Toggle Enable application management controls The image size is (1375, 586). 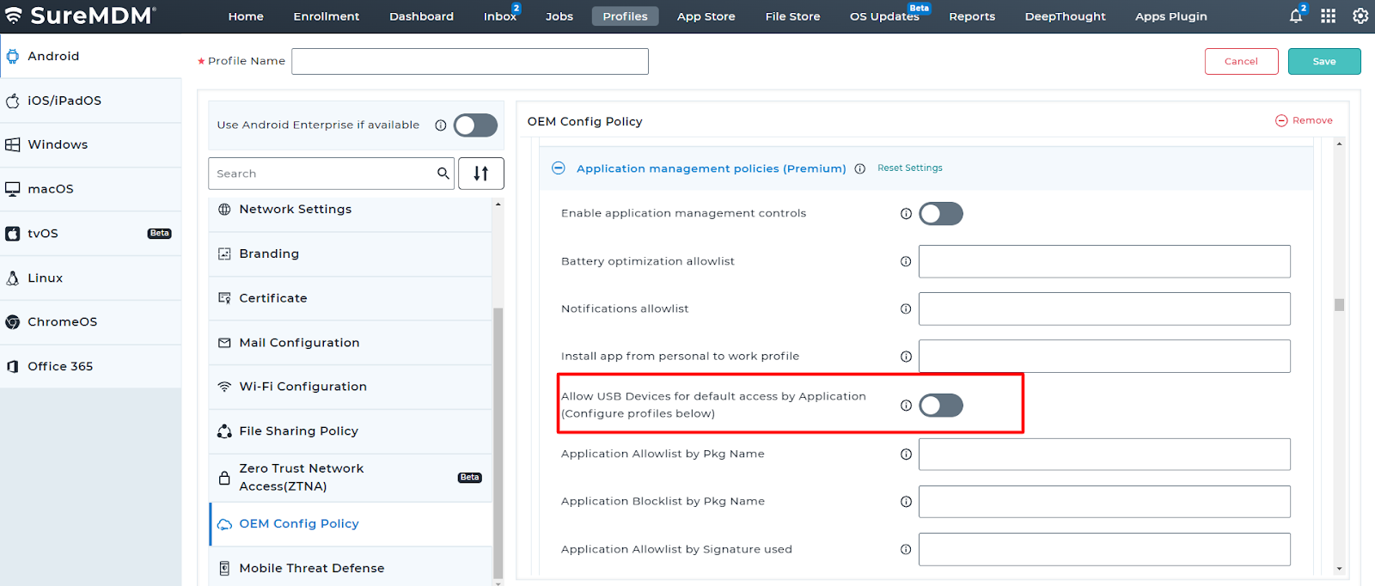[x=941, y=214]
